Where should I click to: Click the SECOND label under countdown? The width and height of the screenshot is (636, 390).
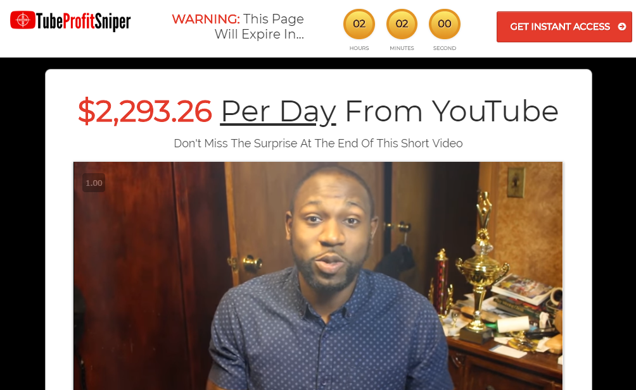[x=445, y=48]
